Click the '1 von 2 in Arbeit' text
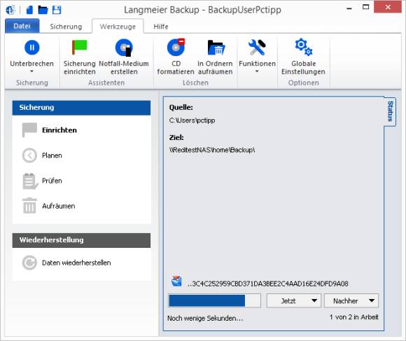 [353, 317]
